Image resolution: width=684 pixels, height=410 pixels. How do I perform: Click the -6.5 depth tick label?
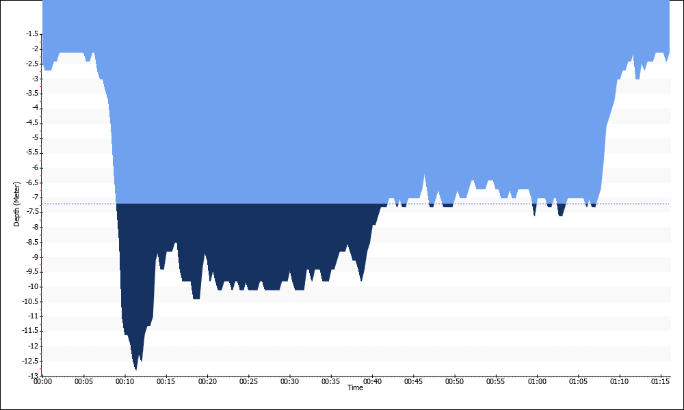pyautogui.click(x=32, y=182)
